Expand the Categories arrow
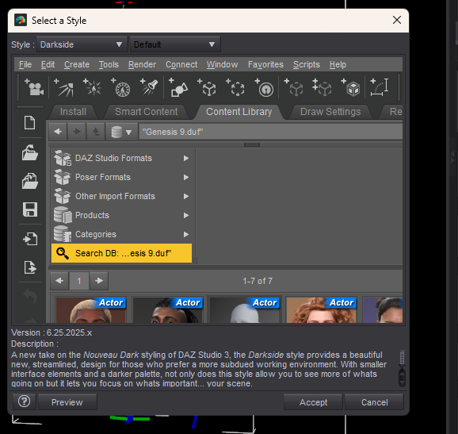 pos(186,234)
